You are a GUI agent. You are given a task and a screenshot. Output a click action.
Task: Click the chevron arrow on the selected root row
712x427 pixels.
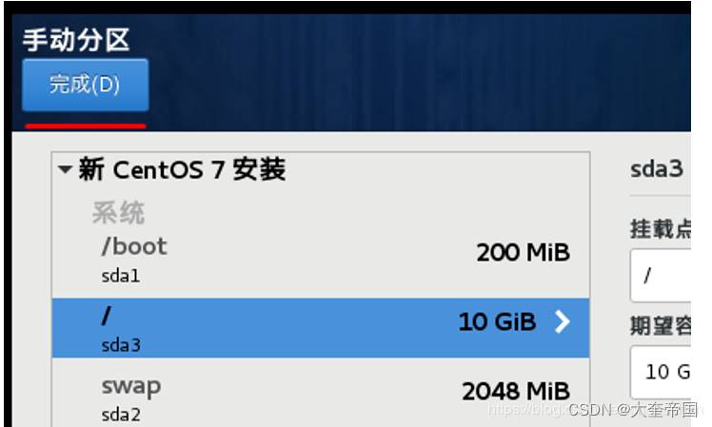(562, 322)
